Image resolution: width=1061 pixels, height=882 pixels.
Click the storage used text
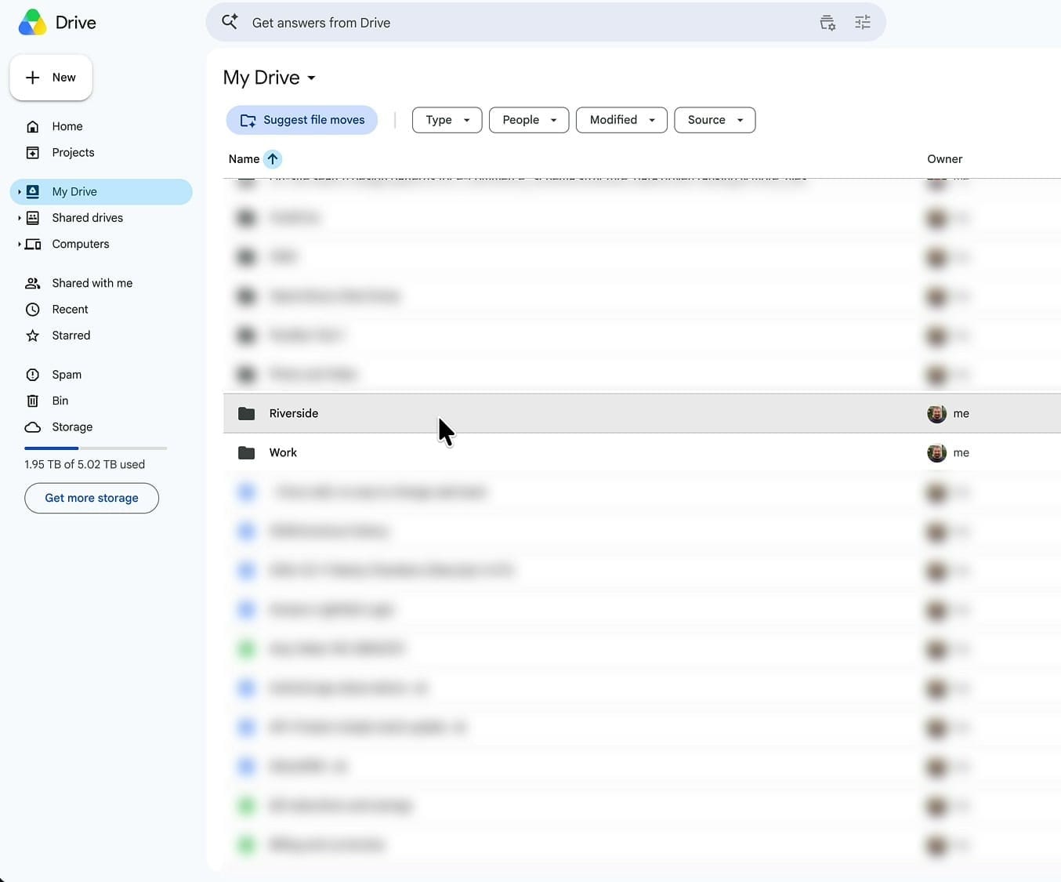coord(85,464)
